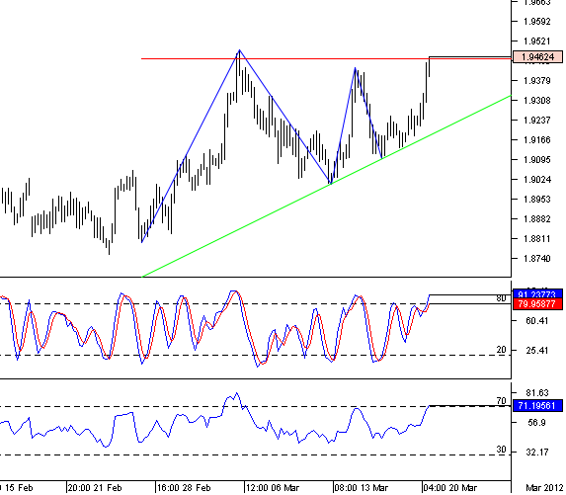The image size is (566, 495).
Task: Click the price axis label 1.9166
Action: 537,139
